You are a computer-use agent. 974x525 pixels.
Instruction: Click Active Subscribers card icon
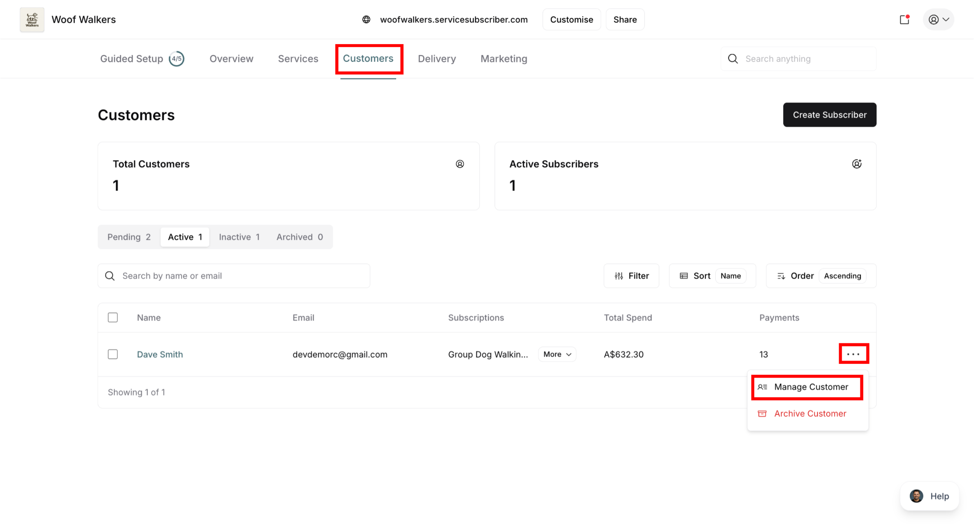[x=857, y=164]
